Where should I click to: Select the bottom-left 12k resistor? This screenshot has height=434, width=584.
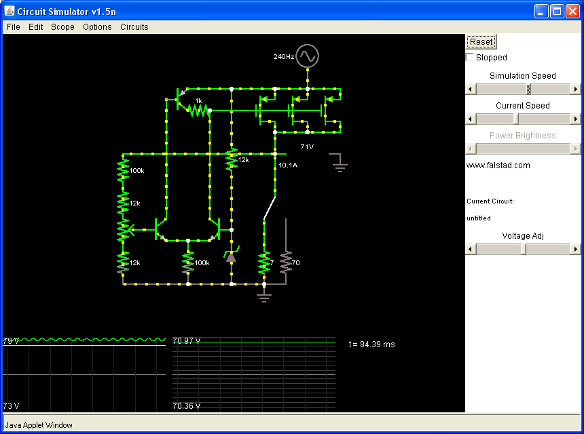pos(123,262)
